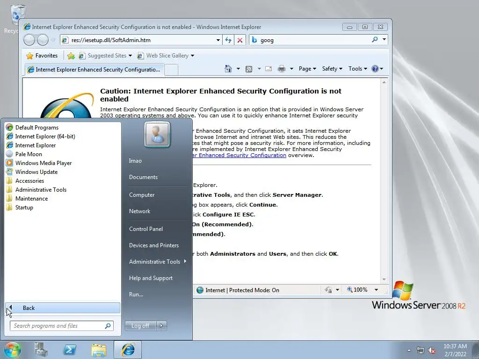Click Add to Favorites Bar icon
479x359 pixels.
pos(71,56)
